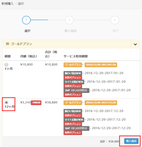Click the orange ゴールドプラン badge in 1ヶ月 row
The width and height of the screenshot is (142, 147).
click(x=73, y=65)
